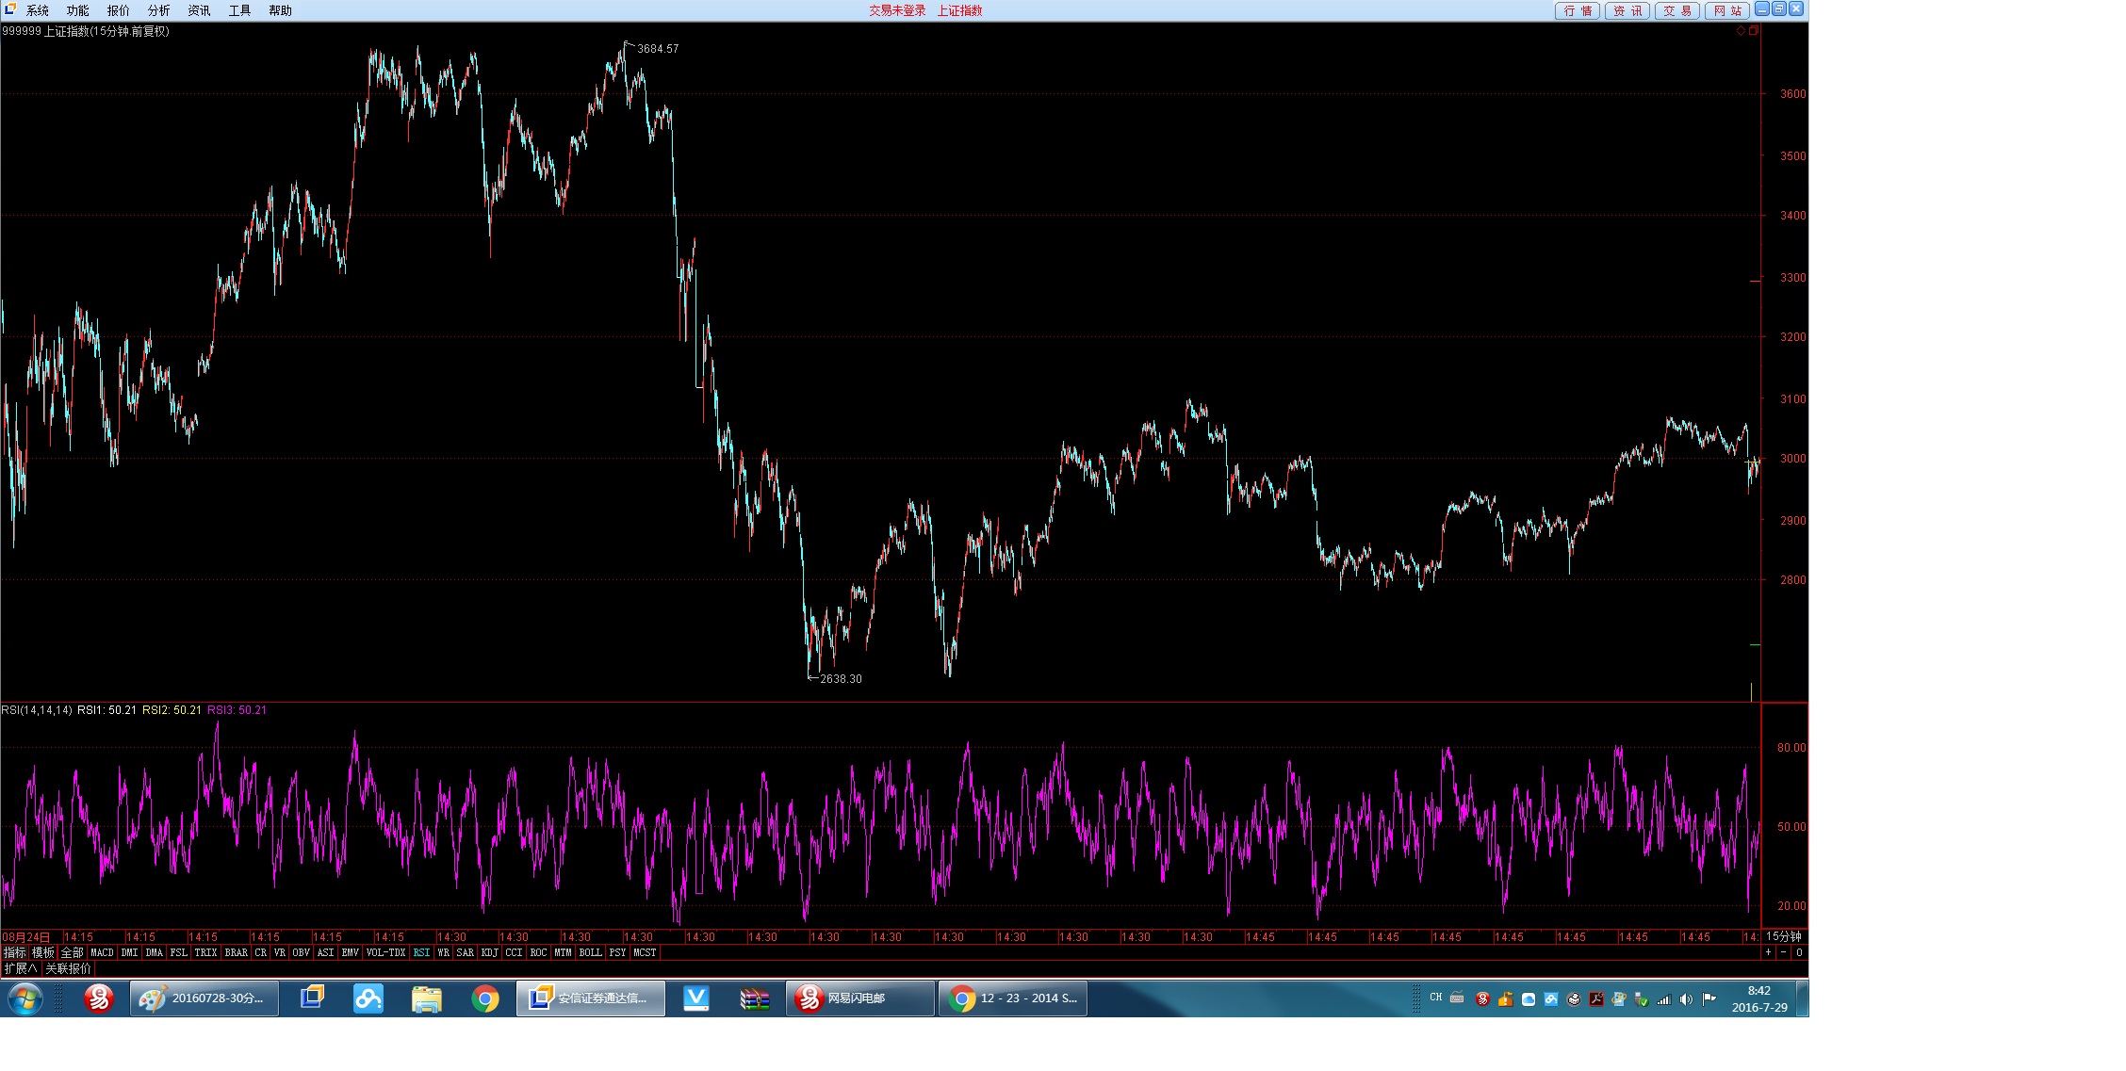Switch indicator to BOLL
Image resolution: width=2126 pixels, height=1071 pixels.
point(591,952)
